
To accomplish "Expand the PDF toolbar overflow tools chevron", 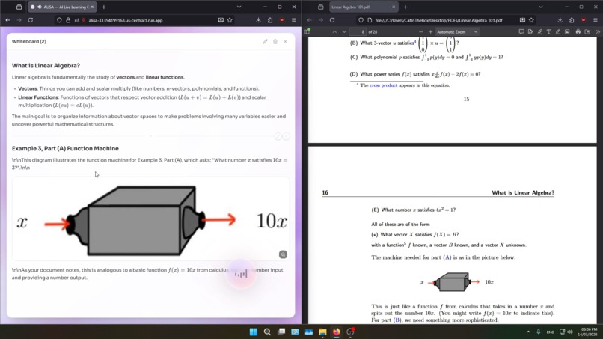I will tap(598, 32).
